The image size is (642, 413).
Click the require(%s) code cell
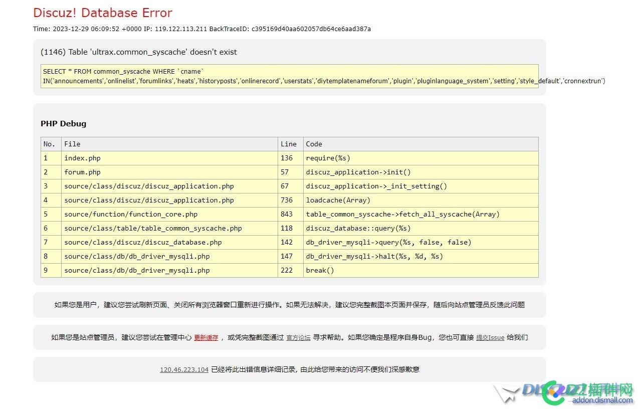coord(420,158)
